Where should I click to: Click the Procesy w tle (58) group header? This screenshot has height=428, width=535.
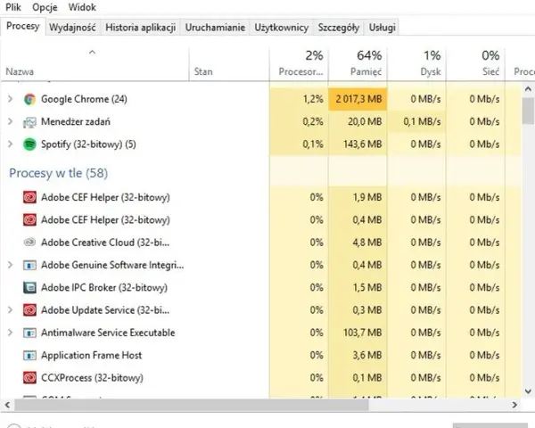58,173
